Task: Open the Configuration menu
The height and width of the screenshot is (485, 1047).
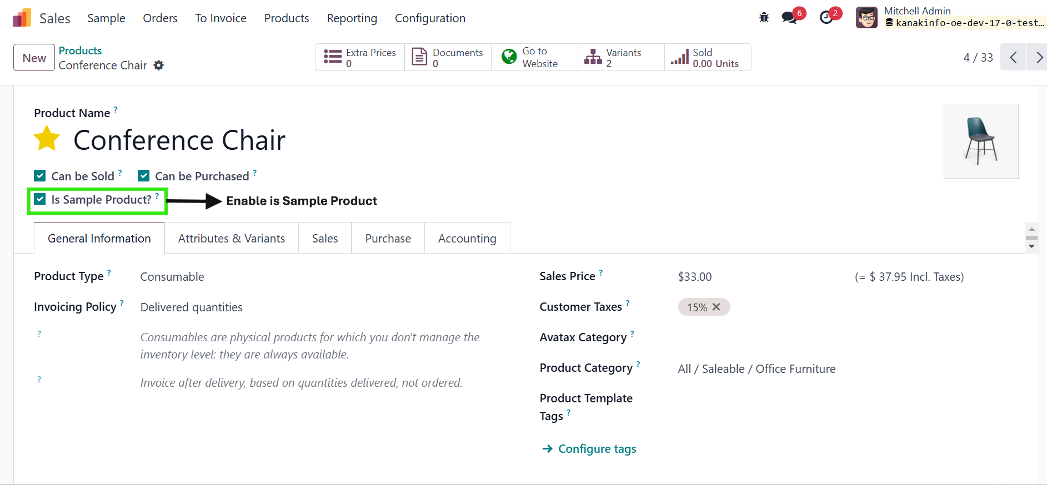Action: [430, 18]
